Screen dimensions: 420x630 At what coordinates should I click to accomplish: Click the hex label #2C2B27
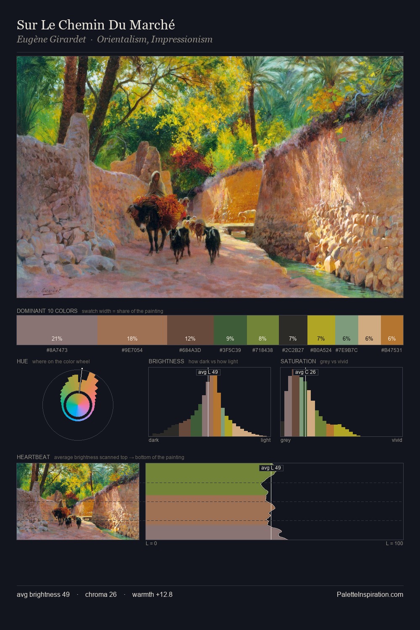coord(293,350)
